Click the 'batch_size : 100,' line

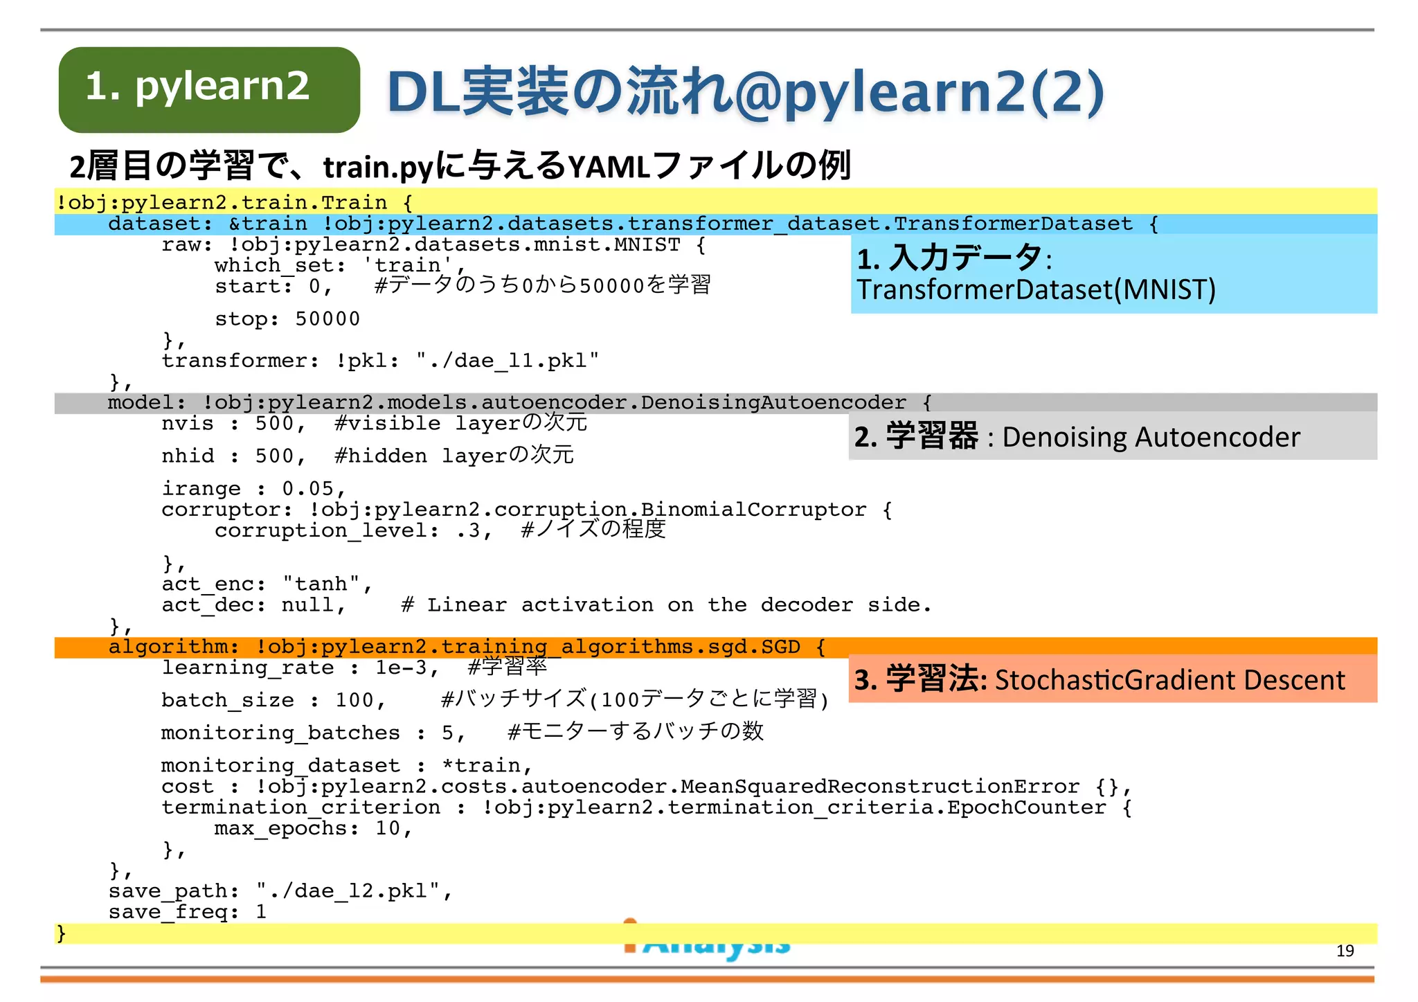pos(494,699)
